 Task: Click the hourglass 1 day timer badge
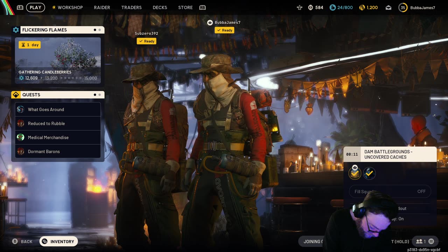click(30, 45)
